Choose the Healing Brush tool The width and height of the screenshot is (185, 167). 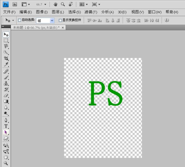pyautogui.click(x=6, y=71)
